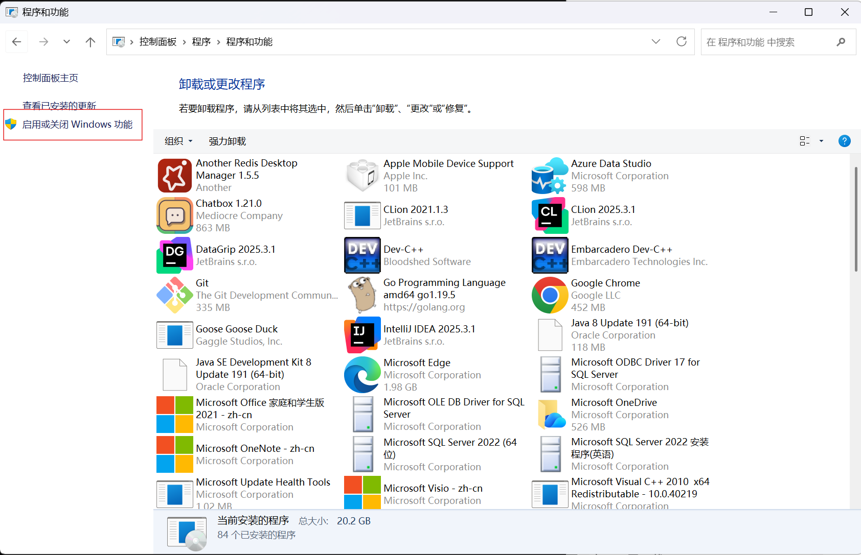
Task: Select the Git program icon
Action: [175, 295]
